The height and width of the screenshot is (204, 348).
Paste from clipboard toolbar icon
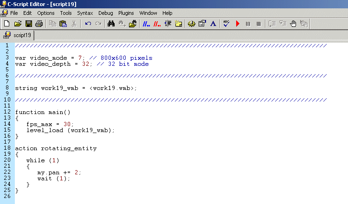[x=64, y=23]
